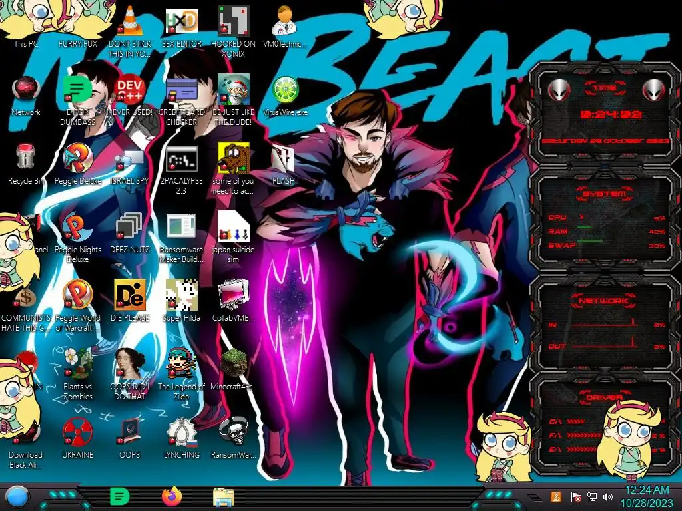Open the DEEZ NUTZ stacked windows icon
Image resolution: width=682 pixels, height=511 pixels.
pyautogui.click(x=130, y=233)
